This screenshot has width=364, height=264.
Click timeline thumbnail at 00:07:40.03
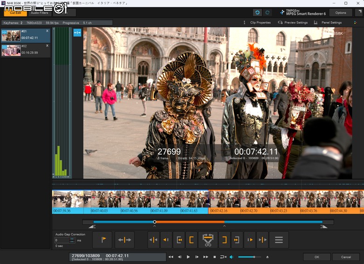pyautogui.click(x=105, y=199)
